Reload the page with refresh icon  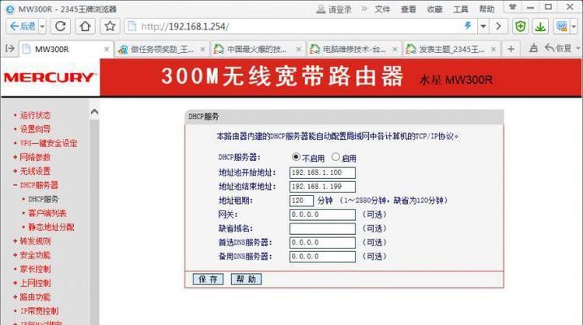[x=60, y=26]
